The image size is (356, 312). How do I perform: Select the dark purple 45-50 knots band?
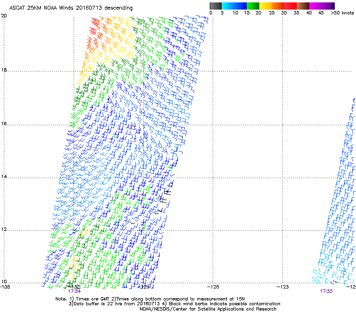tap(328, 6)
